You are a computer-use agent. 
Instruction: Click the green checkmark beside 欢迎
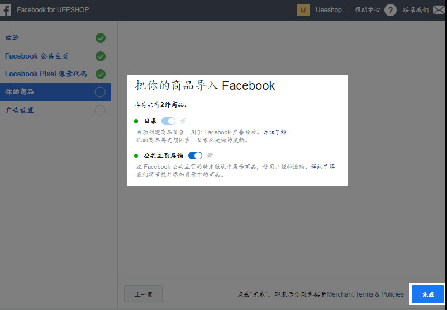[101, 38]
